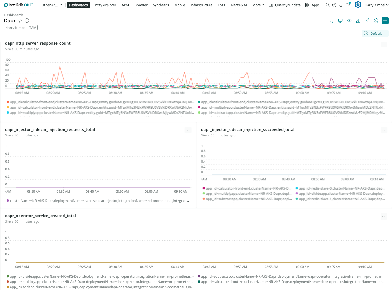The height and width of the screenshot is (290, 392).
Task: Select app_id=subtractapp in succeeded_total legend
Action: [247, 199]
